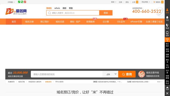Open 课堂 in main navigation
Image resolution: width=170 pixels, height=96 pixels.
tap(154, 22)
